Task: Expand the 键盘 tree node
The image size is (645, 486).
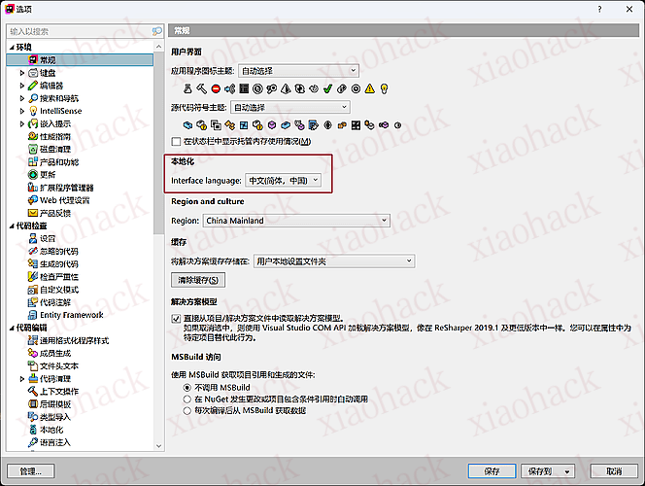Action: pos(22,73)
